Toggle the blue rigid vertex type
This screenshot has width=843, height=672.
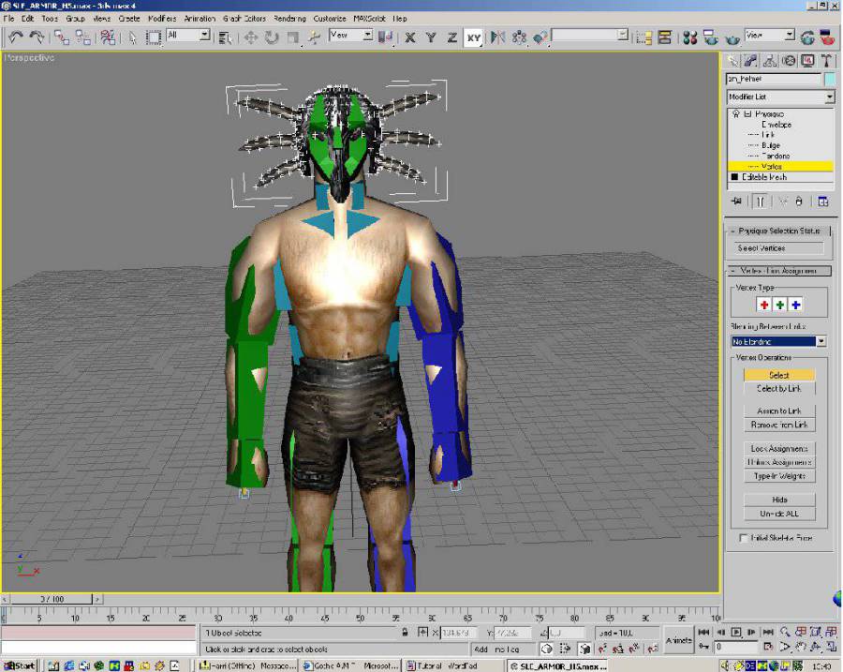tap(796, 305)
